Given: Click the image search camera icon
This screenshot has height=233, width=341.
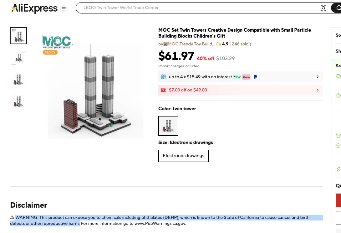Looking at the screenshot, I should [x=323, y=8].
